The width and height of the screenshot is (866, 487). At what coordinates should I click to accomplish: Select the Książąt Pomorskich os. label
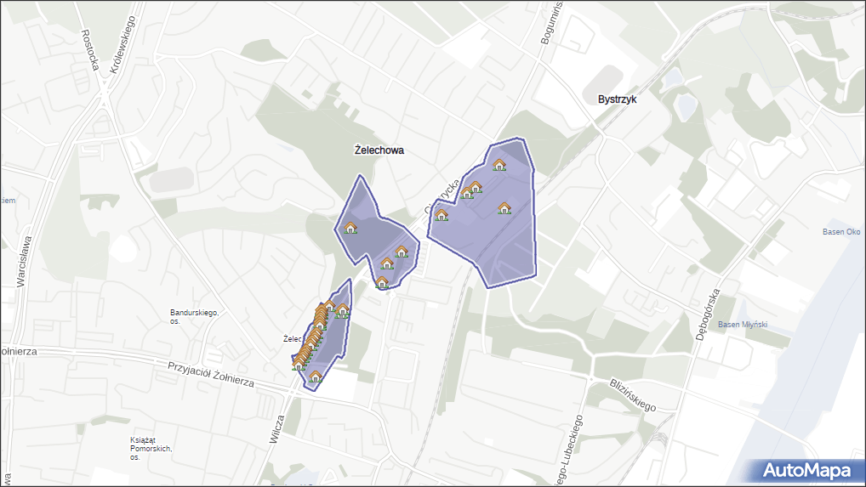[x=151, y=448]
